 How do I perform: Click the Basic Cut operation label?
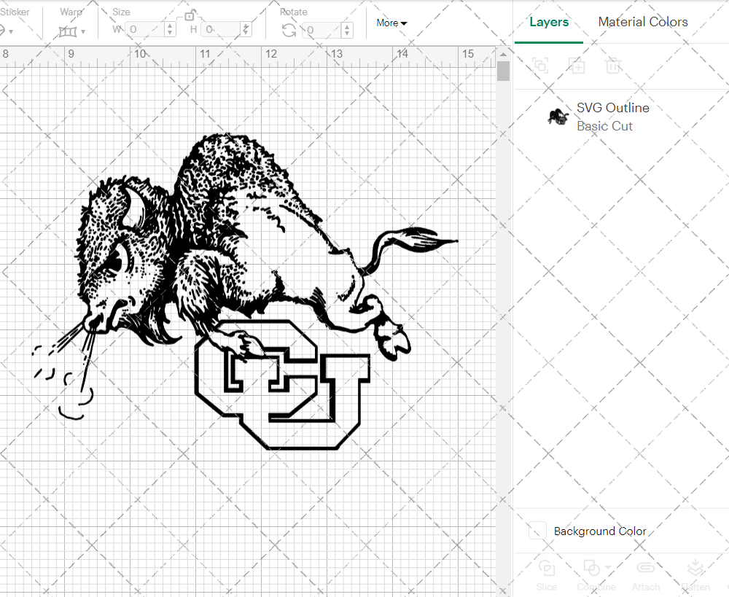pyautogui.click(x=604, y=126)
